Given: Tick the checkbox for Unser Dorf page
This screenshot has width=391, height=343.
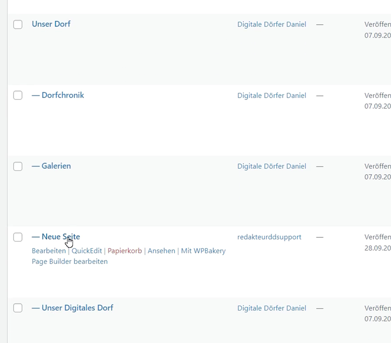Looking at the screenshot, I should [x=18, y=24].
